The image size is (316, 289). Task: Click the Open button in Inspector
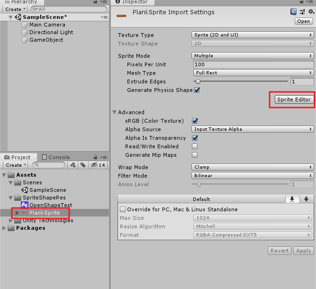[x=304, y=21]
